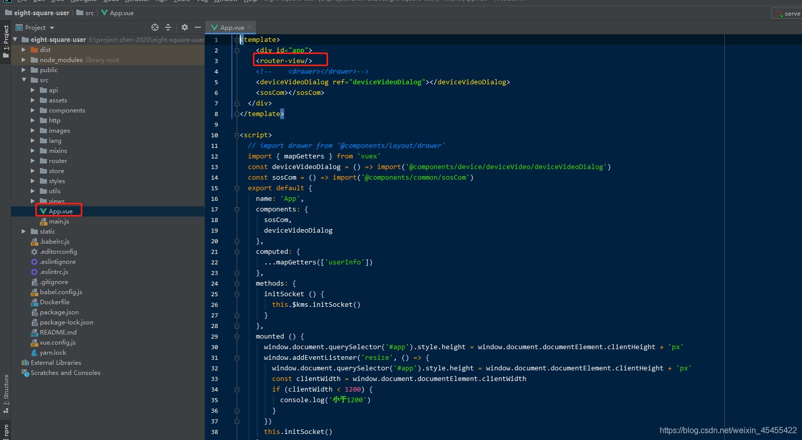The height and width of the screenshot is (440, 802).
Task: Click the vue.config.js file icon
Action: coord(34,343)
